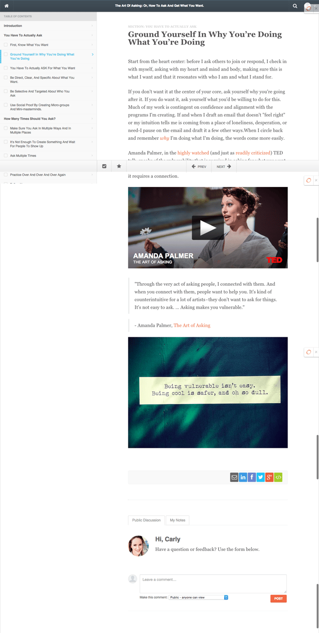319x633 pixels.
Task: Go to next lesson with NEXT
Action: [x=224, y=166]
